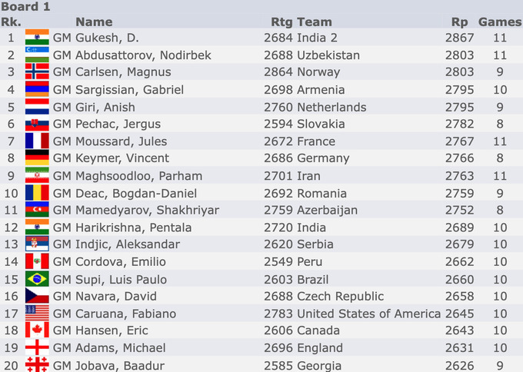Click the Norway flag beside Carlsen, Magnus
This screenshot has width=523, height=372.
(x=37, y=71)
